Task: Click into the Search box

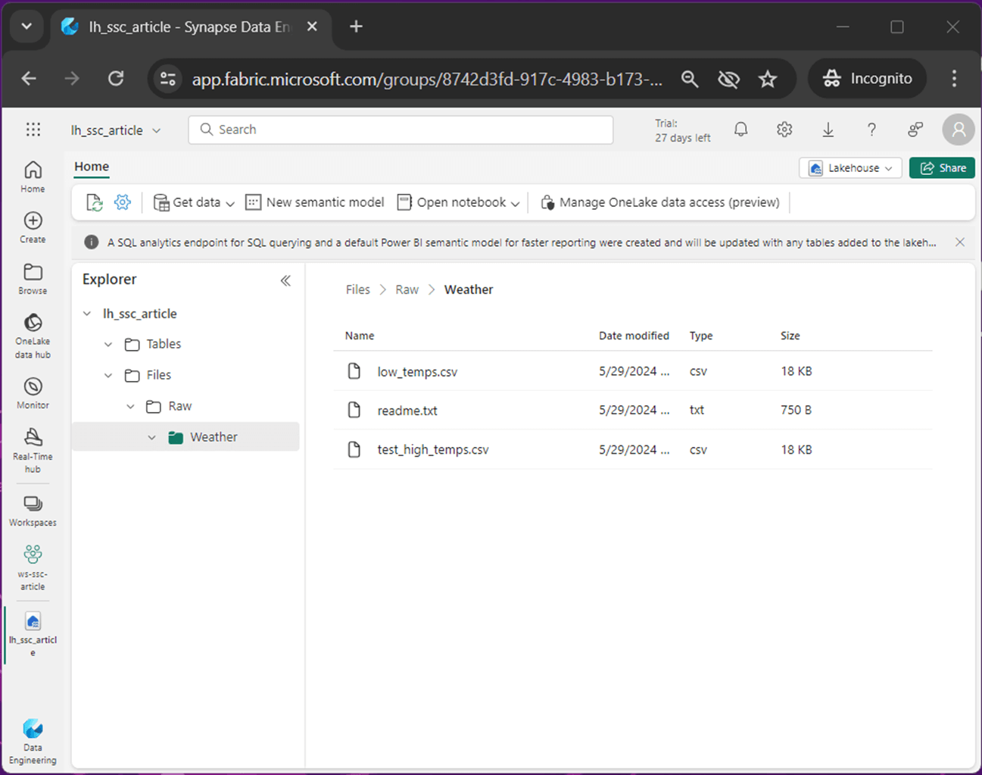Action: coord(401,130)
